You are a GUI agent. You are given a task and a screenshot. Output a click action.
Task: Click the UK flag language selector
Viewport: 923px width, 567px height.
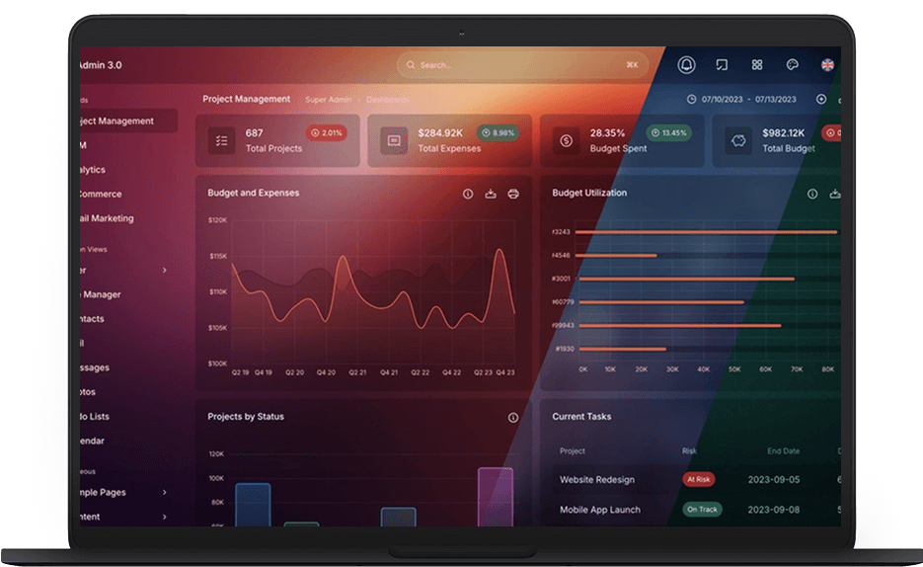point(827,65)
